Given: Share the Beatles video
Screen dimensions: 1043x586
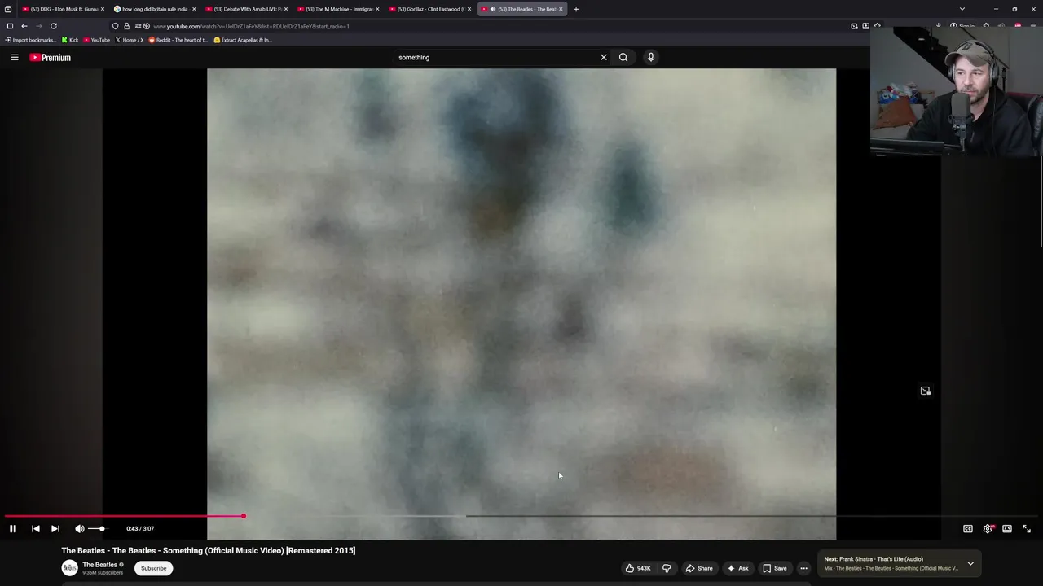Looking at the screenshot, I should tap(699, 568).
